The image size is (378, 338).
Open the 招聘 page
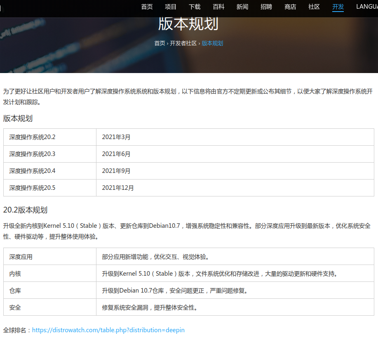tap(266, 7)
